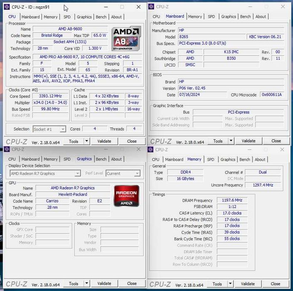
Task: Select the Graphics tab in the Memory-tab window
Action: [x=228, y=159]
